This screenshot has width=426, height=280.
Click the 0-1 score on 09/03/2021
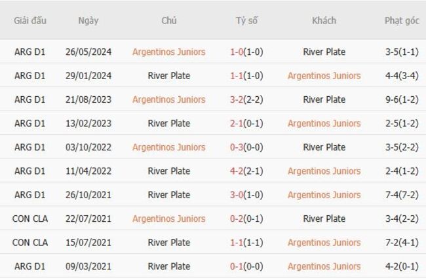[x=238, y=266]
